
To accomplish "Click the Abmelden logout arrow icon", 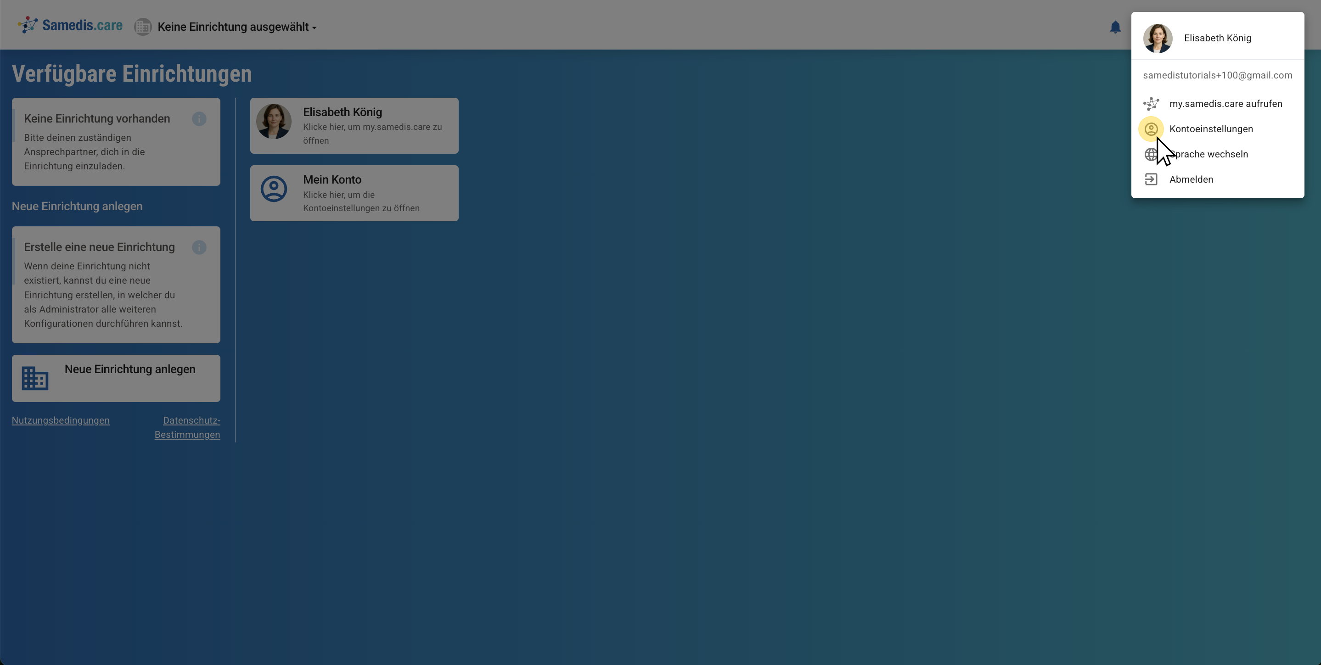I will click(1151, 179).
